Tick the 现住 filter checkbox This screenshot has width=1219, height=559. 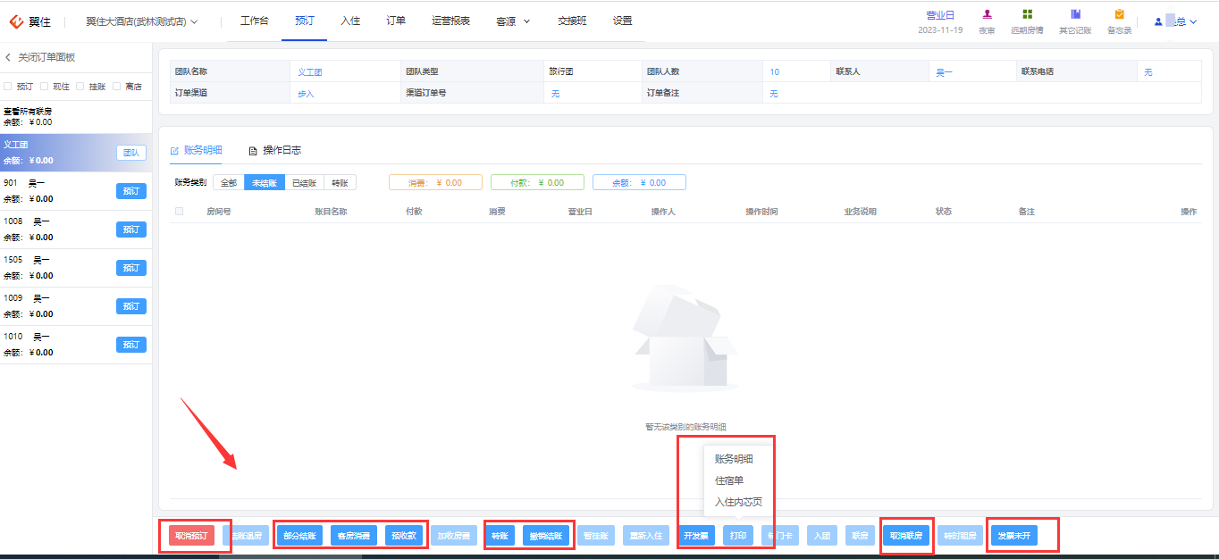44,87
